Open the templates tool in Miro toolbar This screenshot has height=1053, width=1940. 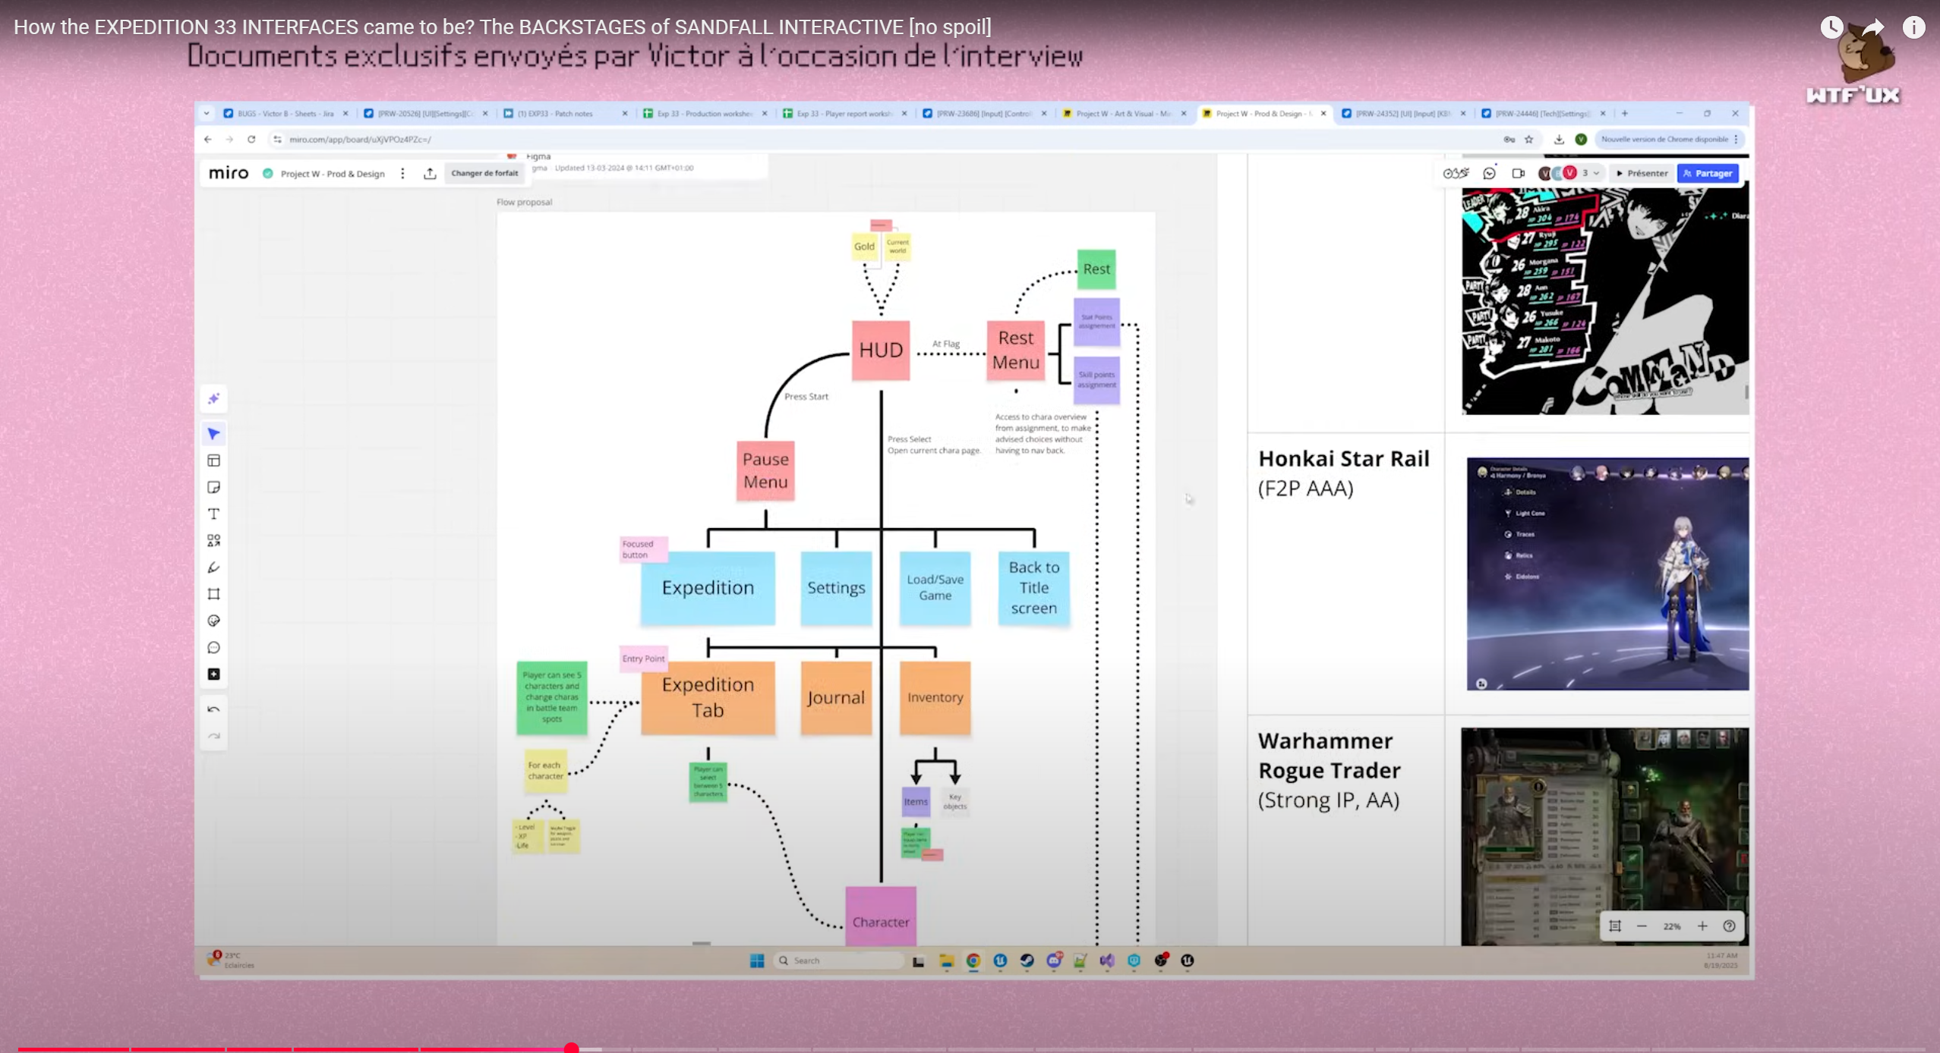[214, 460]
